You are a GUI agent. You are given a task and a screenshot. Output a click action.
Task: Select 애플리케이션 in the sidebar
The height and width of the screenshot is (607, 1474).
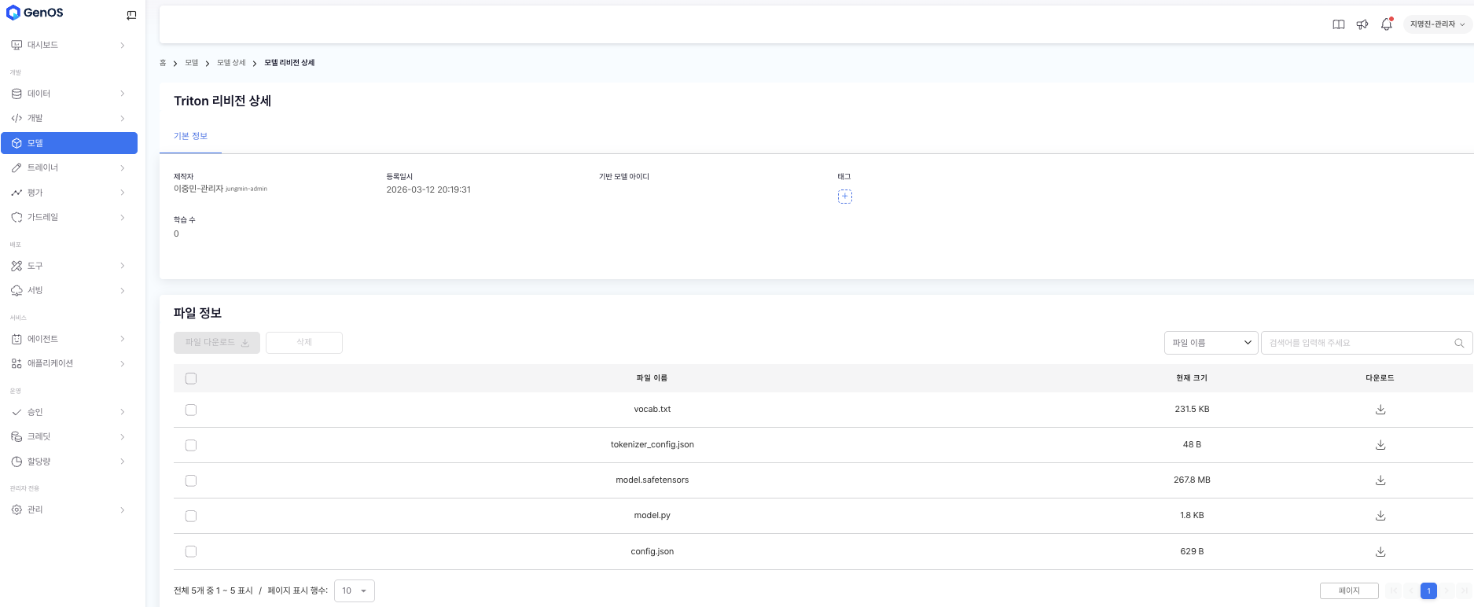tap(69, 364)
